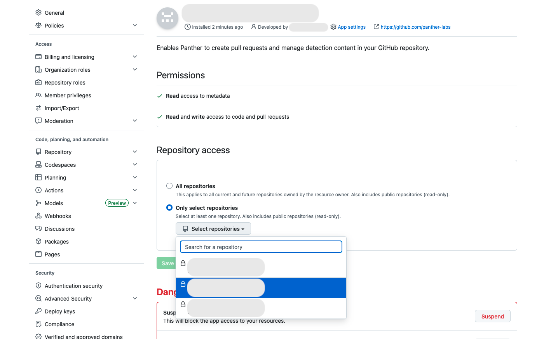551x339 pixels.
Task: Click the Search for a repository field
Action: coord(261,247)
